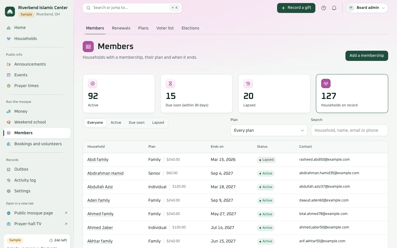Click the Due soon hourglass icon
The width and height of the screenshot is (397, 248).
[170, 83]
